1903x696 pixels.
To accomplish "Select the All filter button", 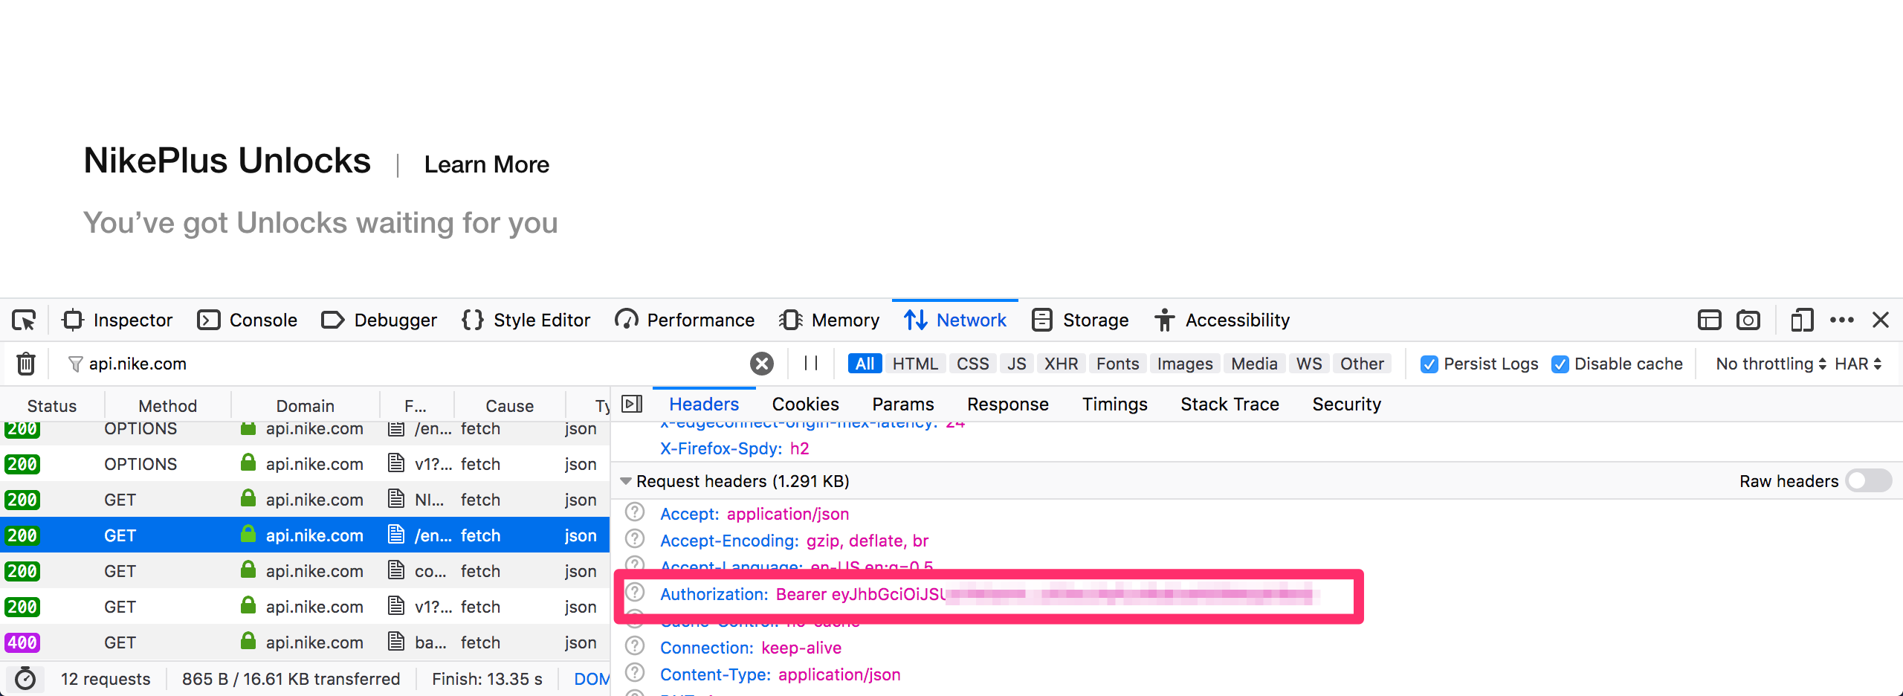I will click(x=865, y=364).
